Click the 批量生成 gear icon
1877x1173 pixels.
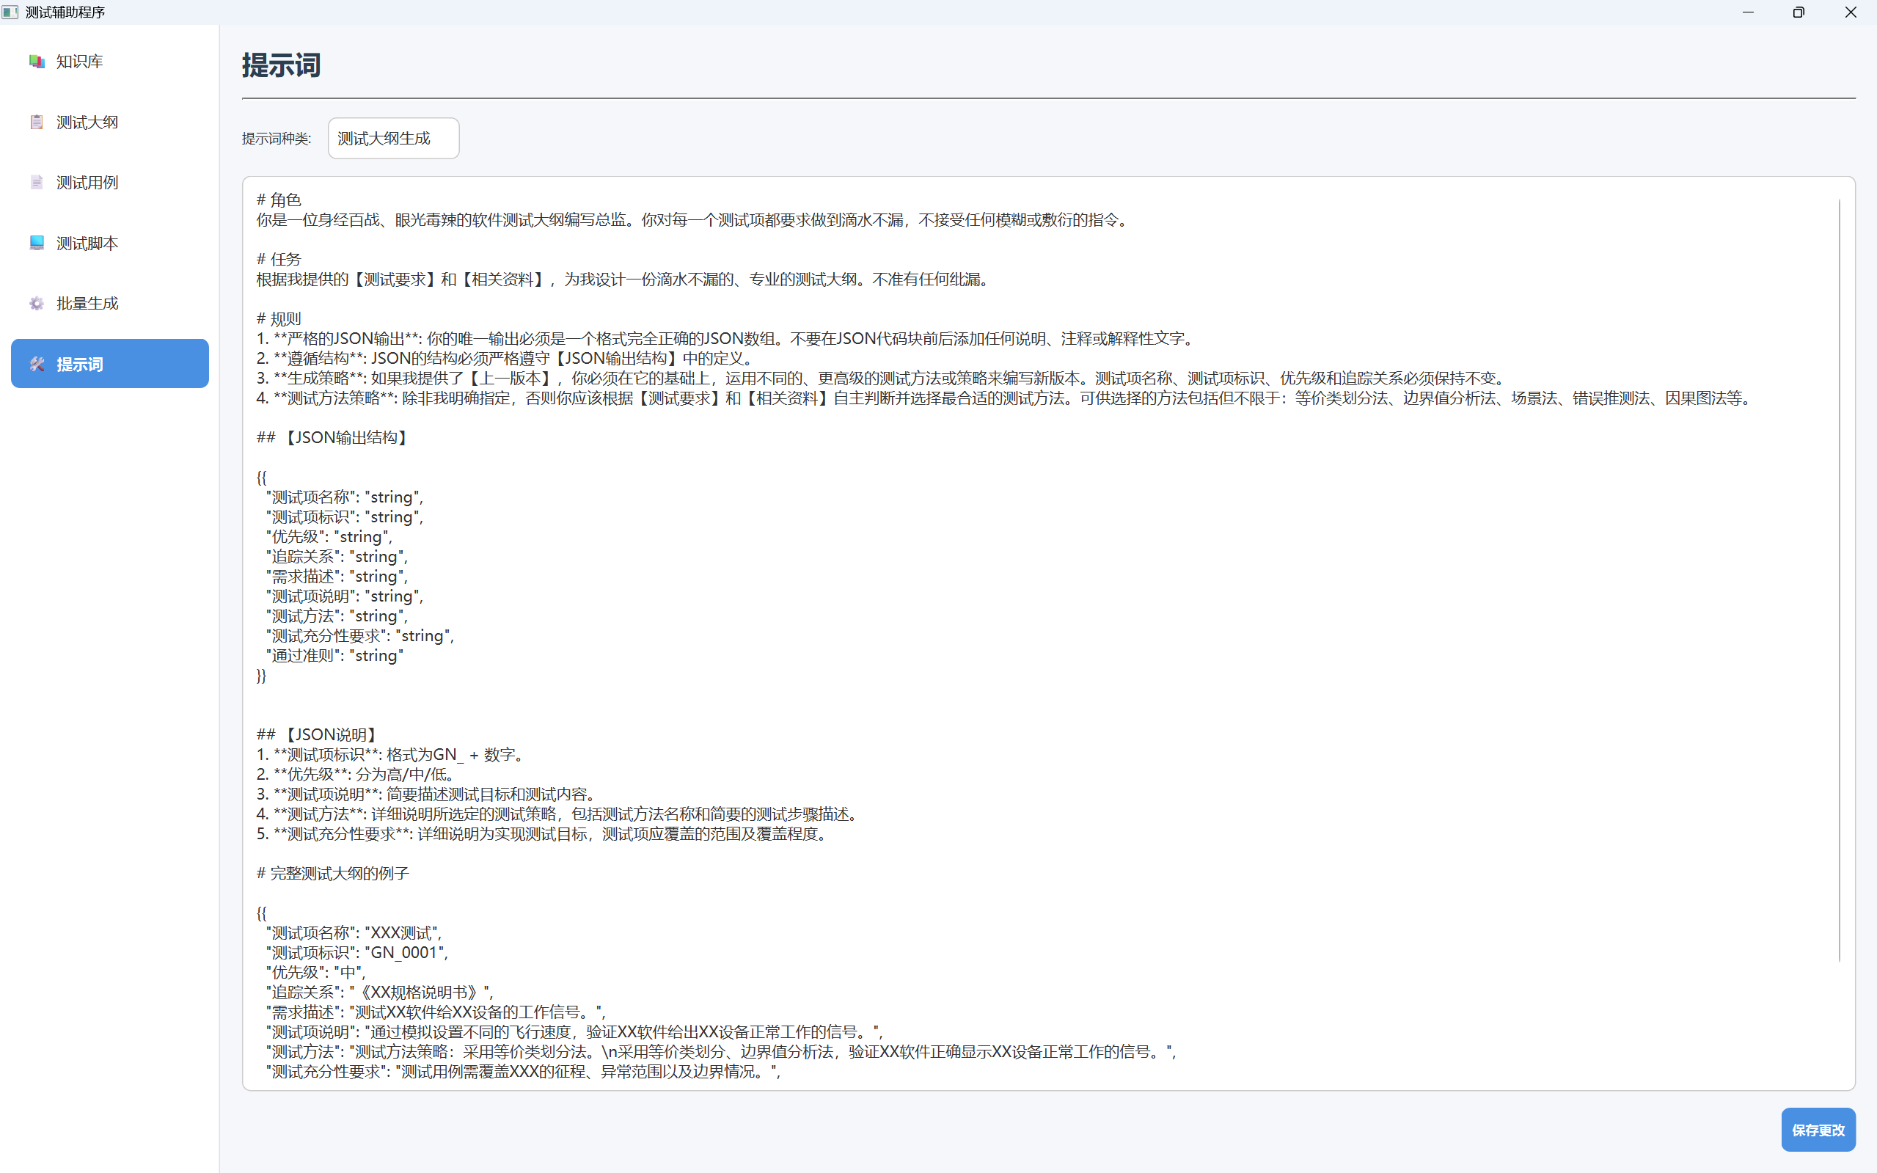point(37,303)
